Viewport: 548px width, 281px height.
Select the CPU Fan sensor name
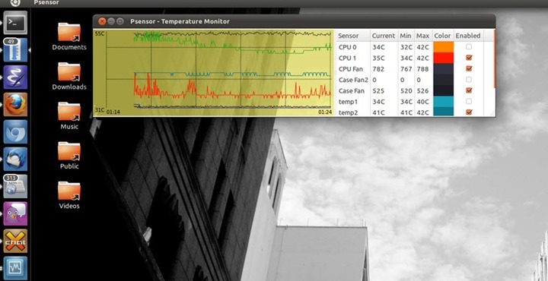(x=351, y=69)
